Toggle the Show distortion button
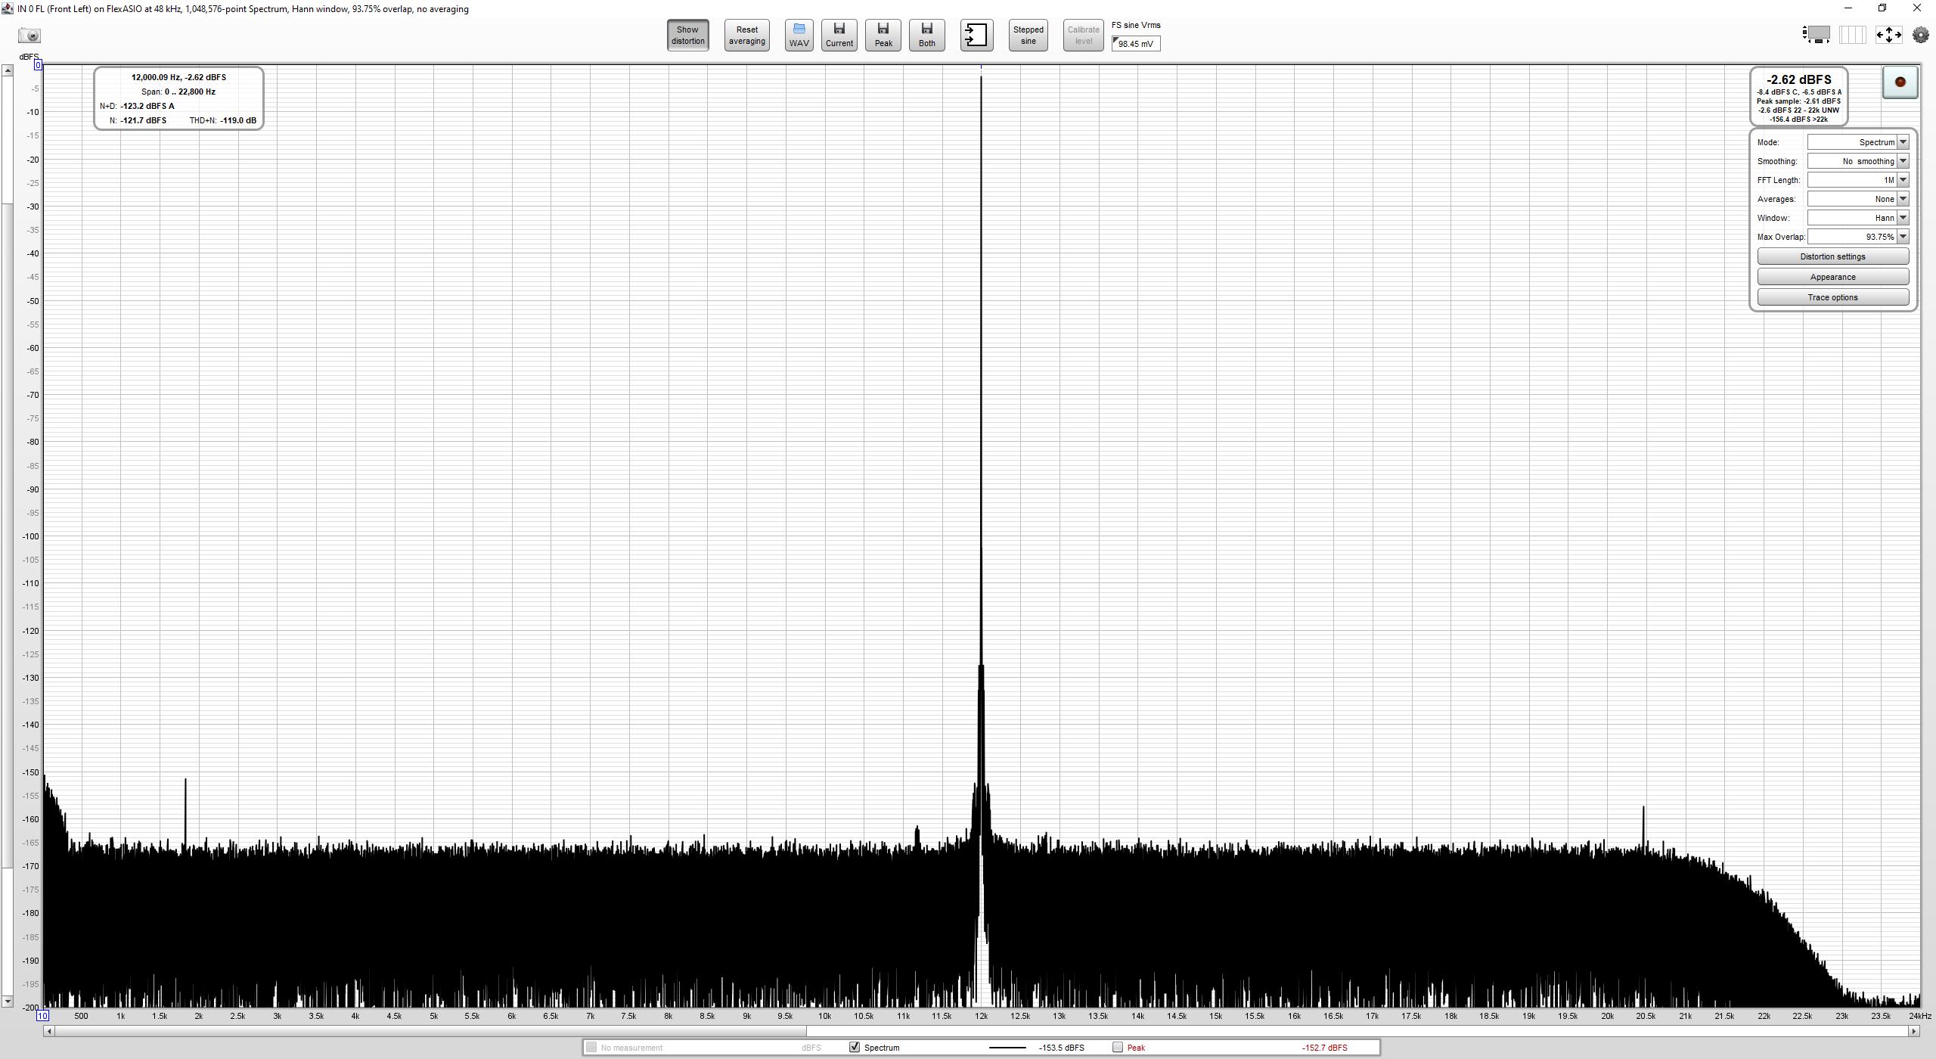The image size is (1936, 1059). tap(687, 36)
